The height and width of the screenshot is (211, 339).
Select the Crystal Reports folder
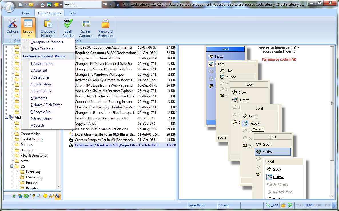[x=32, y=139]
